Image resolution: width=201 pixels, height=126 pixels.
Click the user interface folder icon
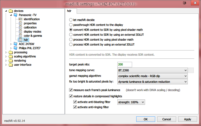point(11,65)
